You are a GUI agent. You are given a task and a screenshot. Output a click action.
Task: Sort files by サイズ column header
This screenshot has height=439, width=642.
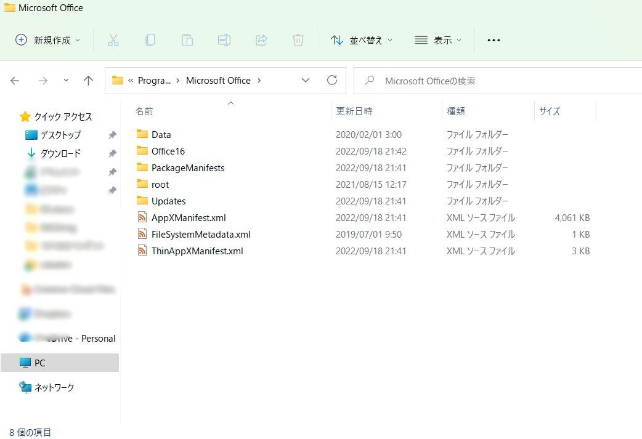pyautogui.click(x=549, y=111)
